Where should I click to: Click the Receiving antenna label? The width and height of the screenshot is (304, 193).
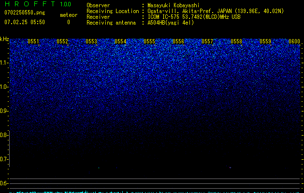coord(111,23)
